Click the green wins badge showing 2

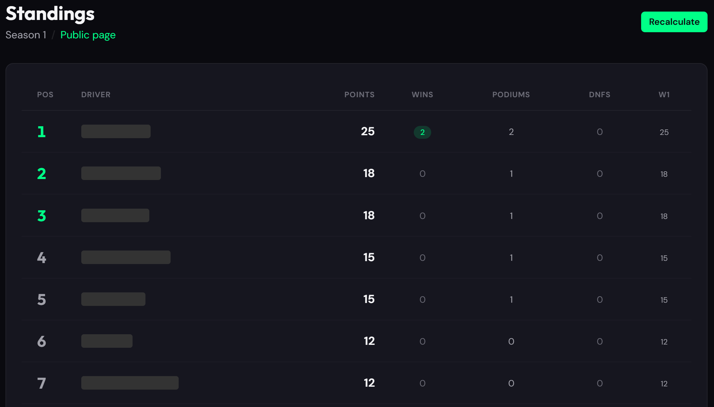(422, 132)
